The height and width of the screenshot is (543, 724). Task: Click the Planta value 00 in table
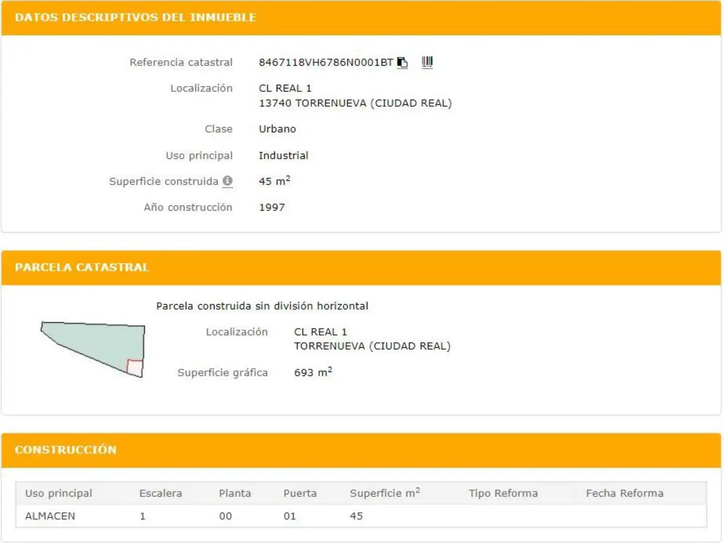coord(226,516)
